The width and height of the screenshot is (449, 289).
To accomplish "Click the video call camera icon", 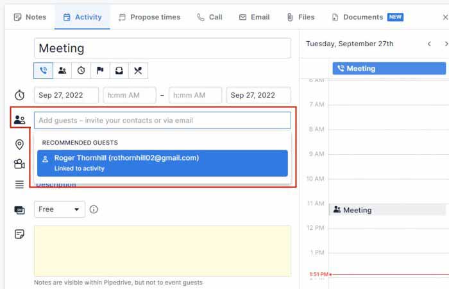I will click(x=19, y=164).
